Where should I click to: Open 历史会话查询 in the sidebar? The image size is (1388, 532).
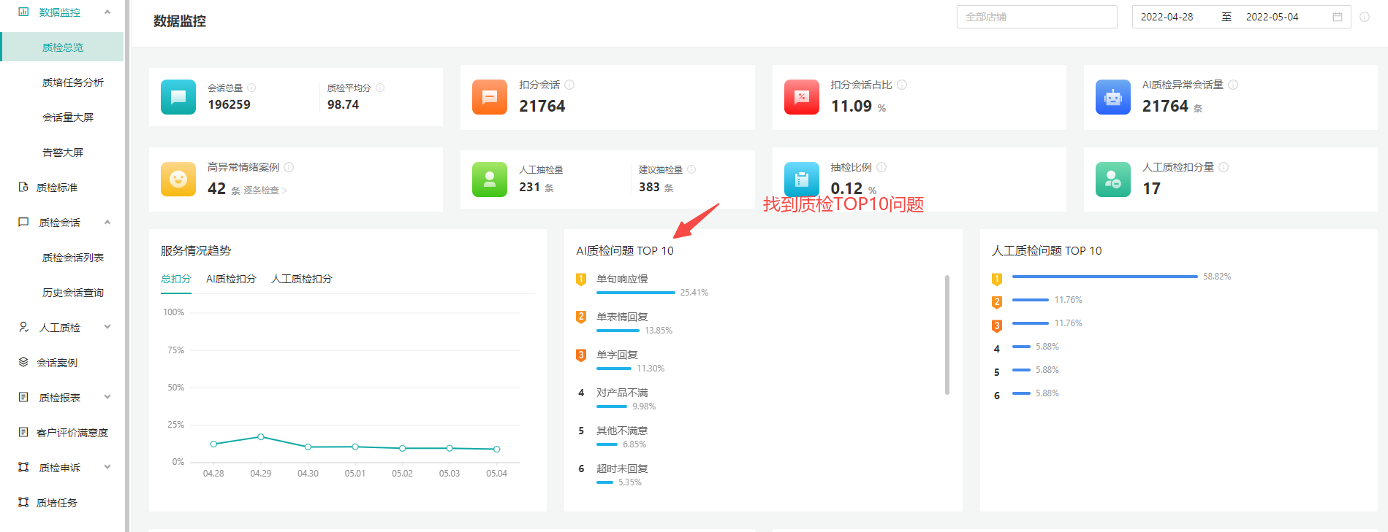click(x=73, y=293)
